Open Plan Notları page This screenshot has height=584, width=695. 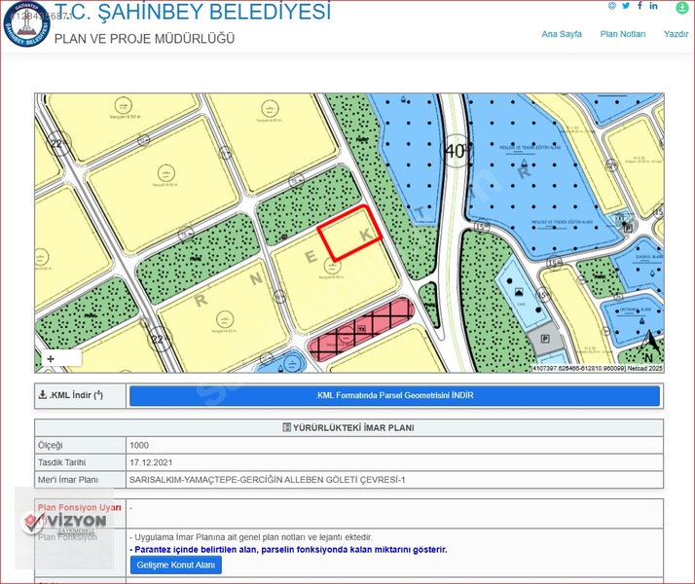point(623,34)
